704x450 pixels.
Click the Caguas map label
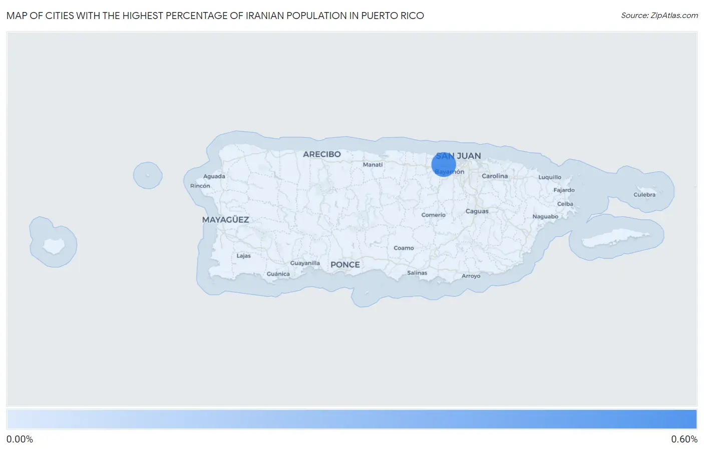coord(477,211)
